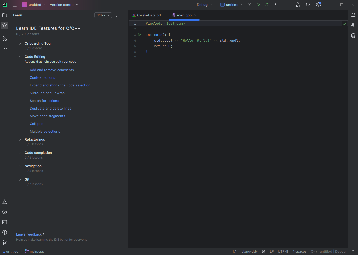Open 'Add and remove comments' lesson

pos(52,70)
